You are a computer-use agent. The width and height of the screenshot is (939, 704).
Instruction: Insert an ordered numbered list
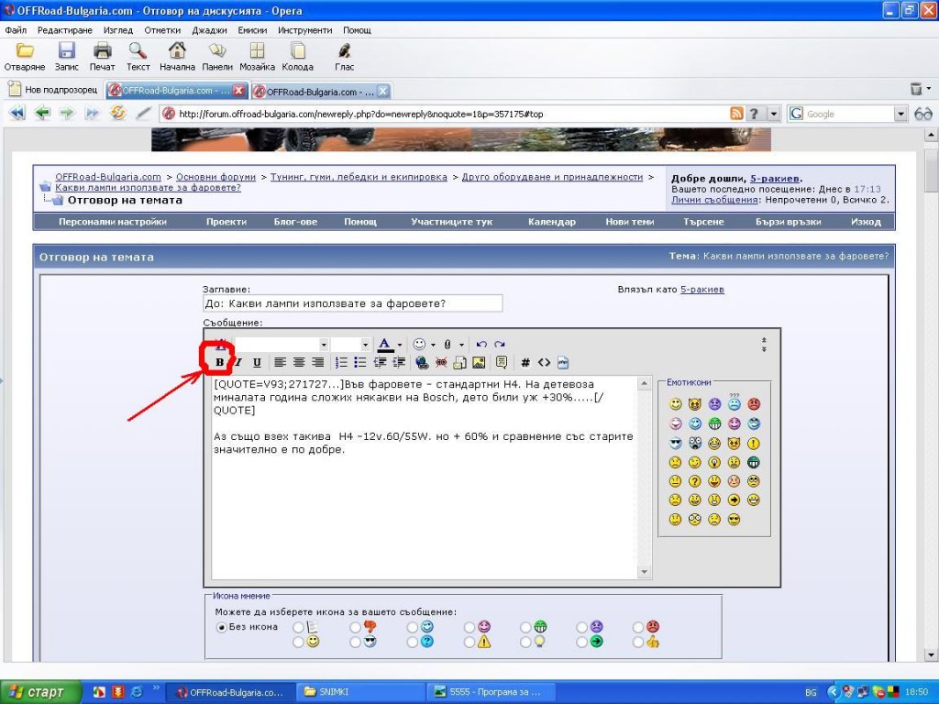click(341, 362)
